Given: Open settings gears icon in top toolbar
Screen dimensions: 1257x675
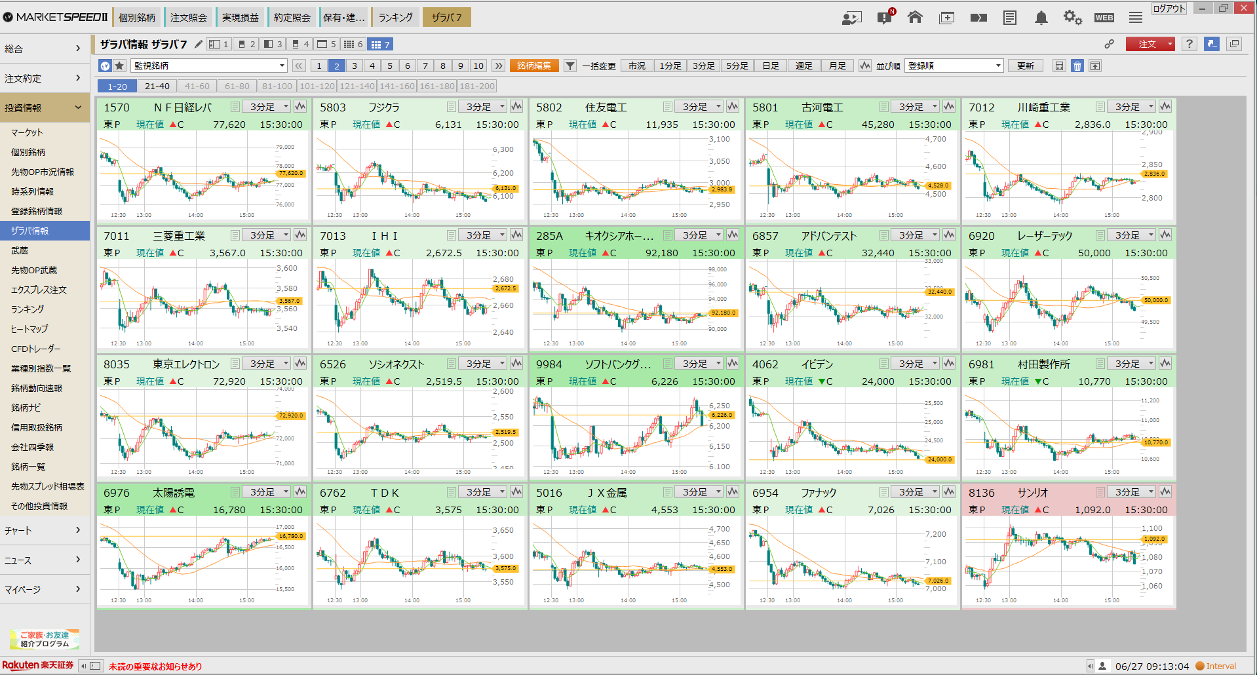Looking at the screenshot, I should (1072, 18).
